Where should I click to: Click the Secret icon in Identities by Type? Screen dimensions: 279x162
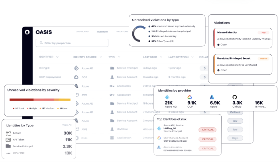pyautogui.click(x=8, y=133)
